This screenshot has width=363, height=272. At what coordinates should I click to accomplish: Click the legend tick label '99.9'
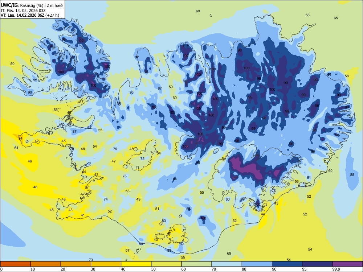click(x=336, y=269)
